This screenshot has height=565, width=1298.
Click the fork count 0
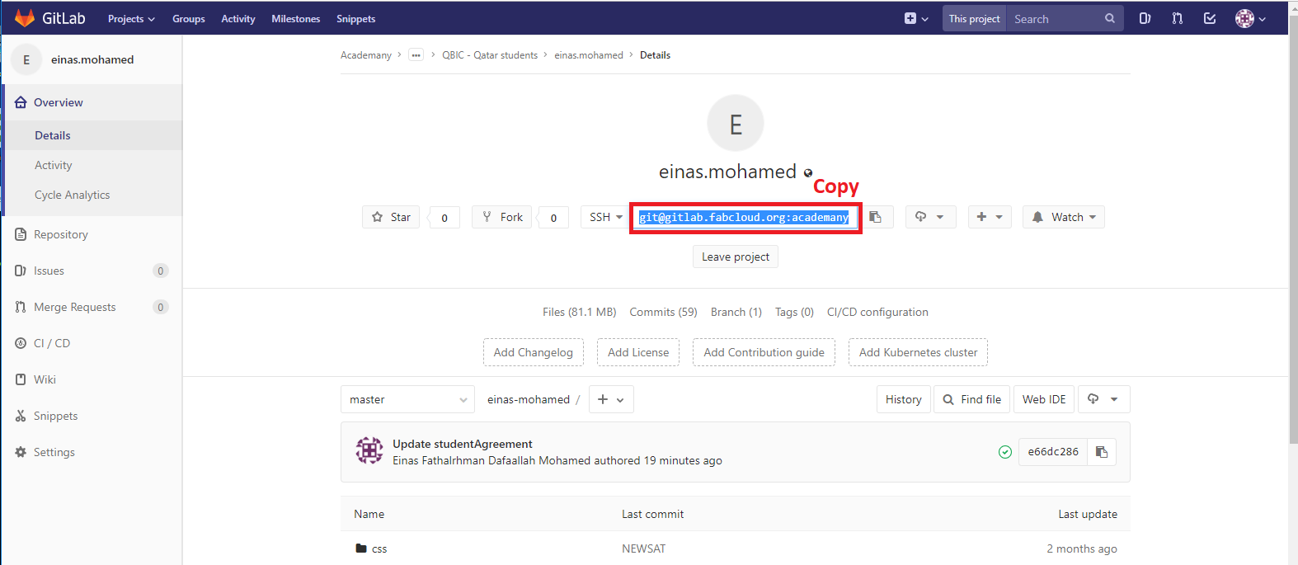[553, 218]
